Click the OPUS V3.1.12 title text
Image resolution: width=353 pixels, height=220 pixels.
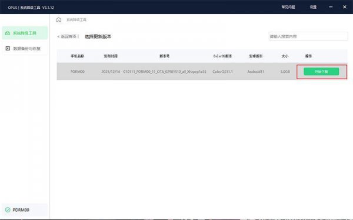pos(31,8)
